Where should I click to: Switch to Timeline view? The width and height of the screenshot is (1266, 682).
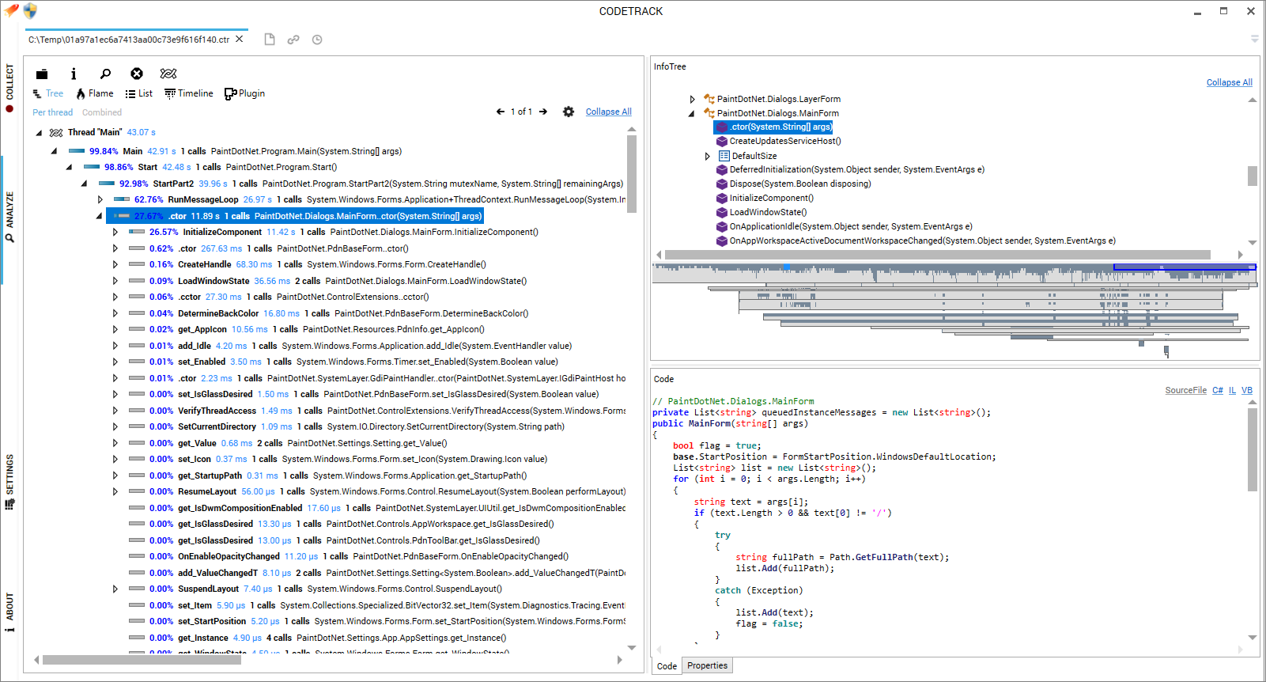point(189,93)
